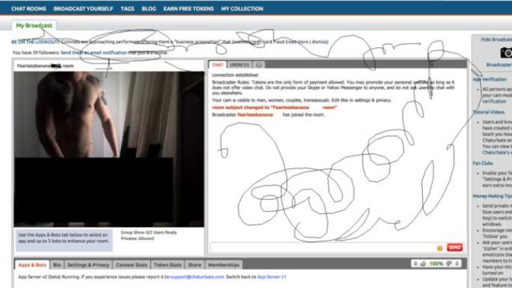This screenshot has height=288, width=512.
Task: Open the Memberships tab
Action: [224, 265]
